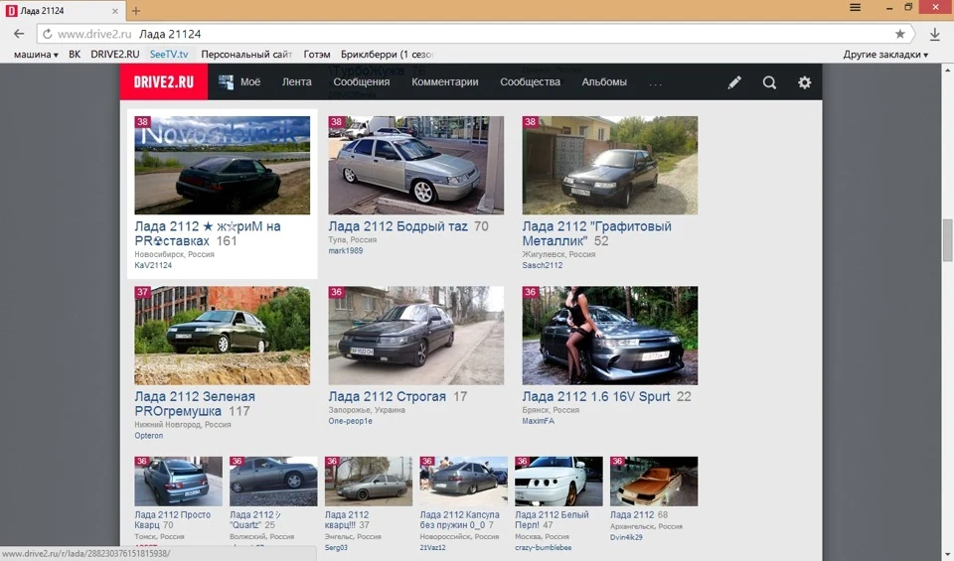Open site search with the magnifier icon
This screenshot has height=561, width=954.
[769, 82]
